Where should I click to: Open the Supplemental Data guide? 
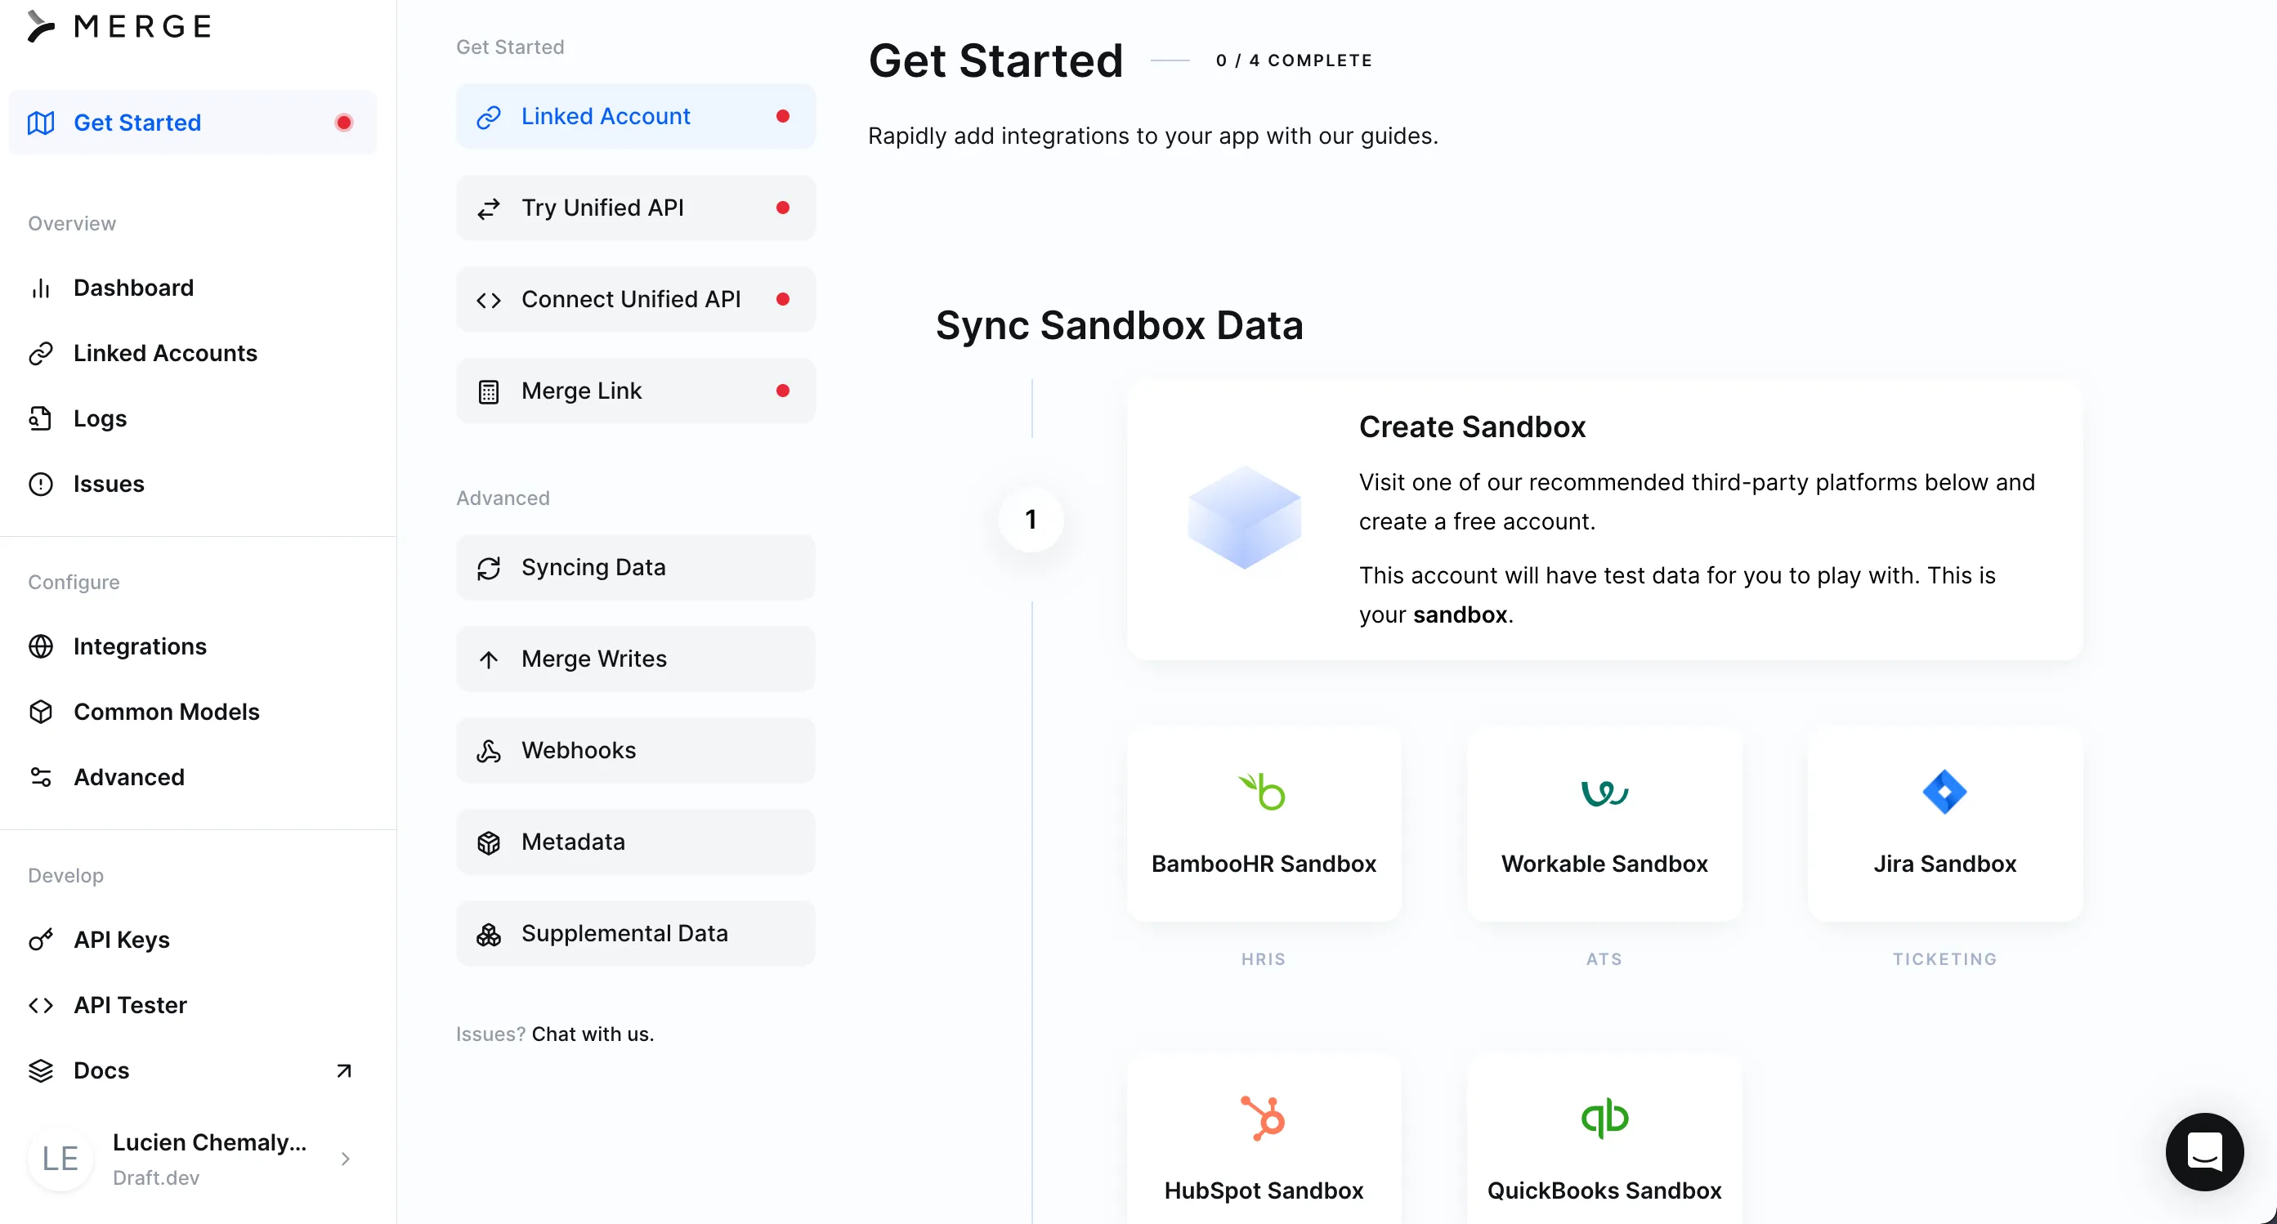(x=636, y=934)
